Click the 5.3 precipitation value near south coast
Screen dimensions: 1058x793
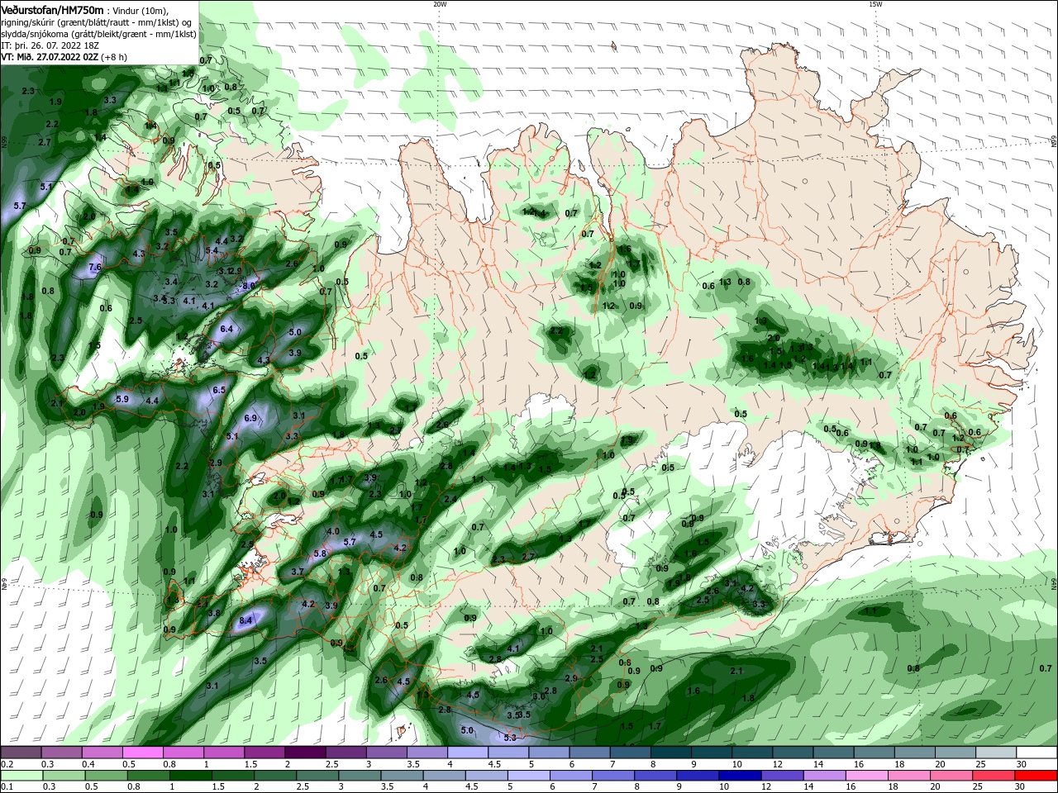point(509,738)
